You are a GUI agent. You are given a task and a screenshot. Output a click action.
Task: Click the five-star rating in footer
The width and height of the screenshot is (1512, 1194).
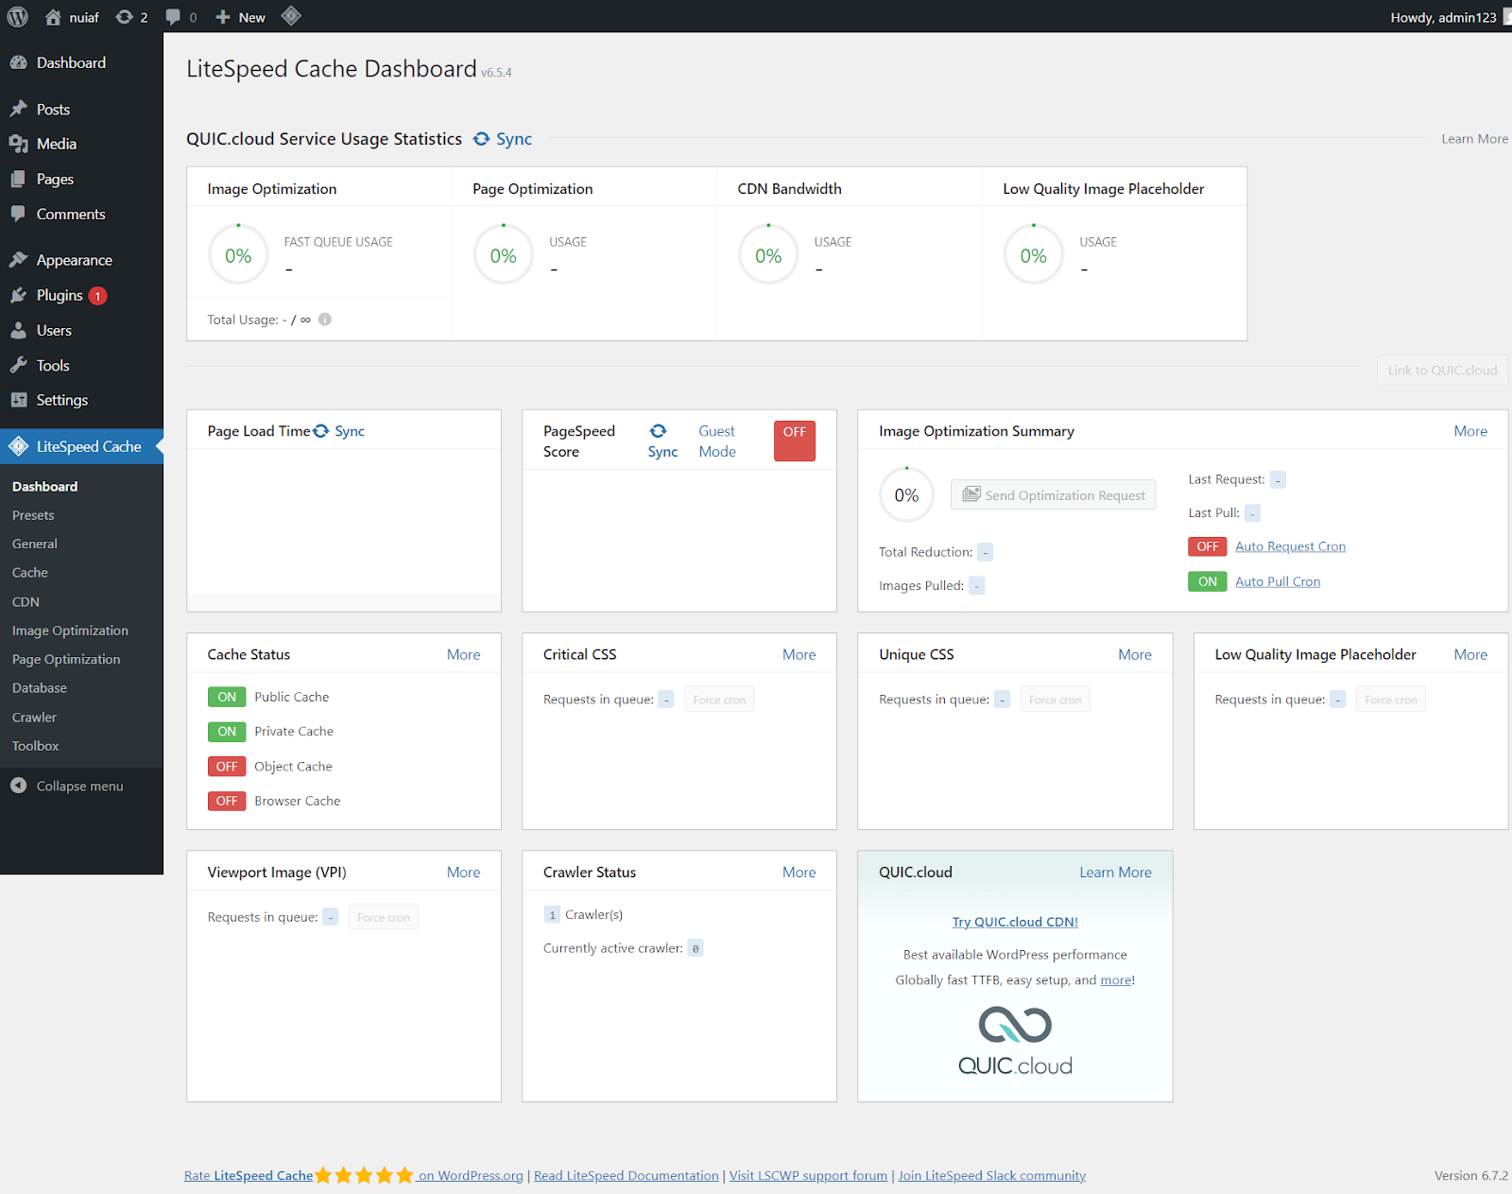pyautogui.click(x=364, y=1175)
